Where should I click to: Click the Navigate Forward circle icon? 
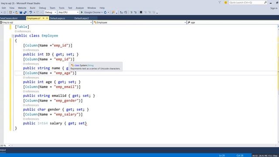click(x=5, y=12)
